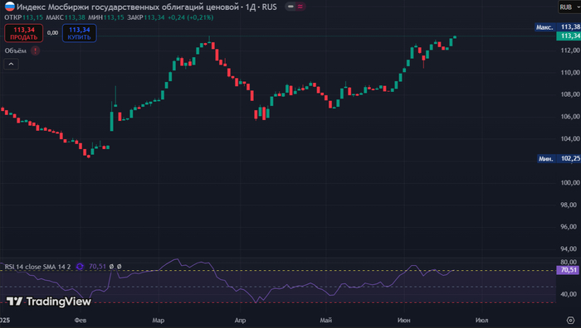Click the МАКС 113,38 high value in header
581x328 pixels.
(x=66, y=17)
